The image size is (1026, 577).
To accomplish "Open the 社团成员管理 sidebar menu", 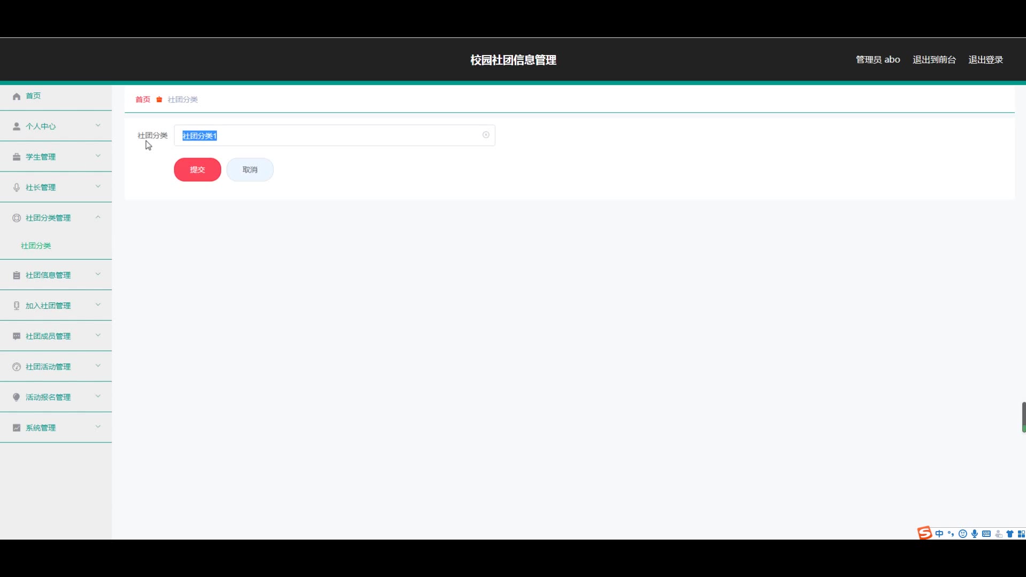I will click(x=56, y=336).
